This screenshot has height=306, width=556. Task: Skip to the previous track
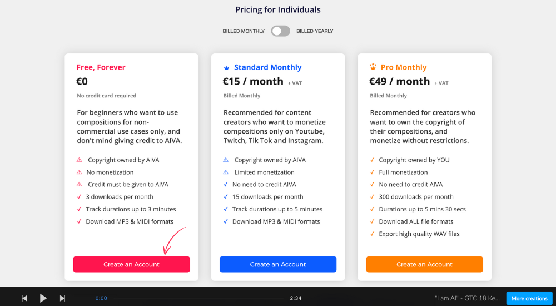coord(24,298)
